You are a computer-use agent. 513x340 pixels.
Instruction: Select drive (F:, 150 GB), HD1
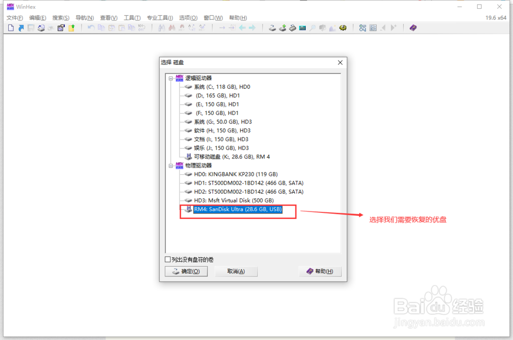[217, 113]
